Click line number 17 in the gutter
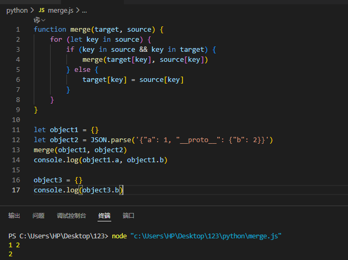 (16, 190)
